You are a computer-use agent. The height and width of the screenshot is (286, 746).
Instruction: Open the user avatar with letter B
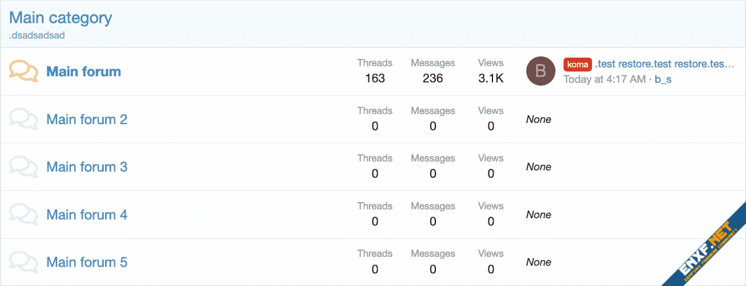coord(540,72)
